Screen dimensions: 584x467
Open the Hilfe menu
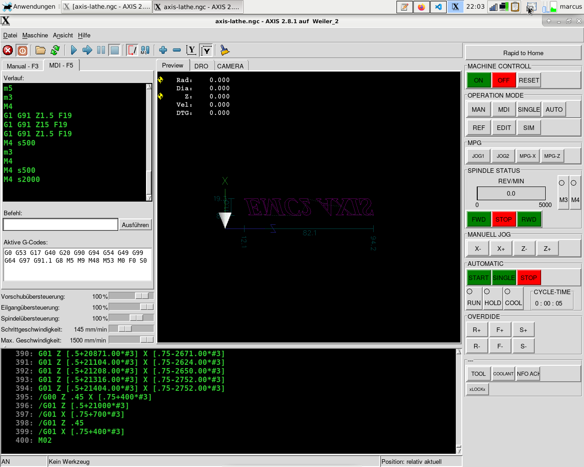click(x=84, y=35)
